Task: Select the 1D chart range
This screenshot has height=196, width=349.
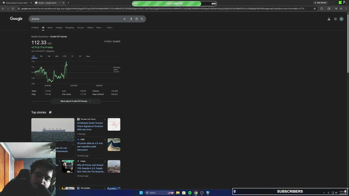Action: (x=34, y=56)
